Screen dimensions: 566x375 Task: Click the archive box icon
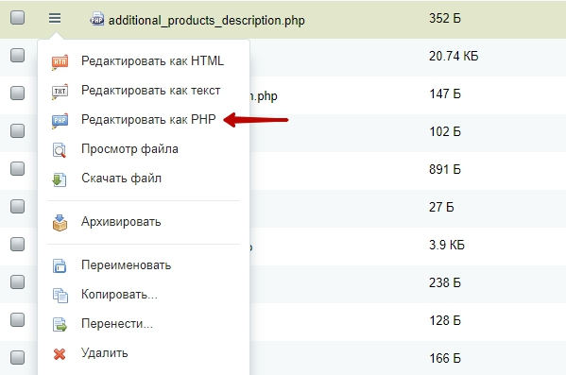(60, 222)
